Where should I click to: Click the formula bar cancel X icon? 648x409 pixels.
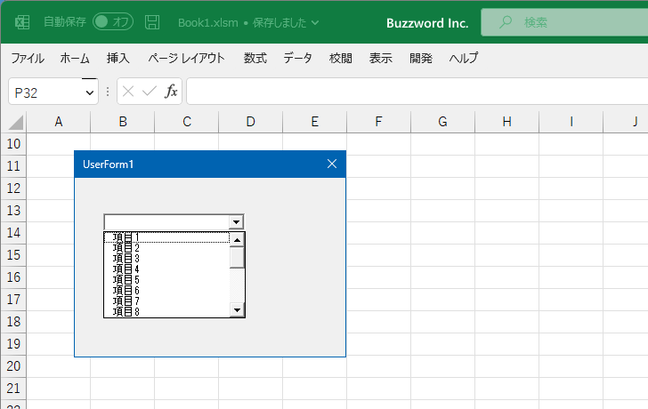[x=128, y=92]
